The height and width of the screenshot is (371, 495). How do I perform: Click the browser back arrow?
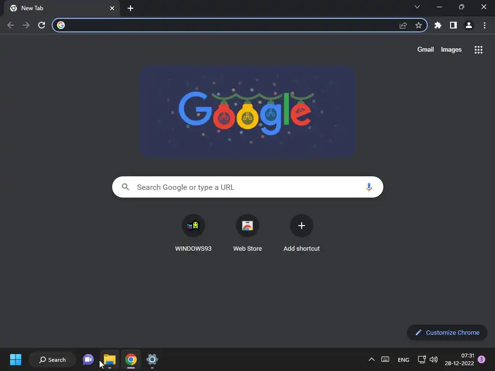click(11, 25)
